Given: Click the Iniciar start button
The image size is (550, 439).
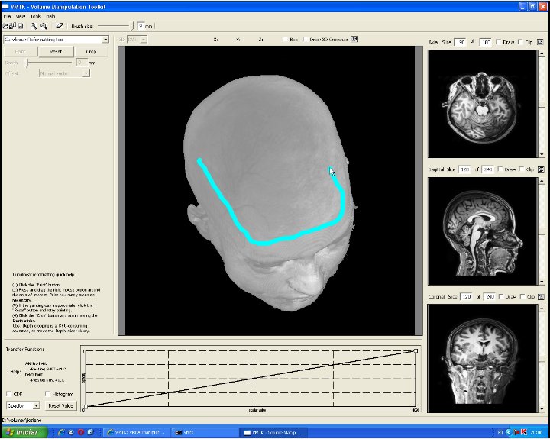Looking at the screenshot, I should pyautogui.click(x=24, y=432).
